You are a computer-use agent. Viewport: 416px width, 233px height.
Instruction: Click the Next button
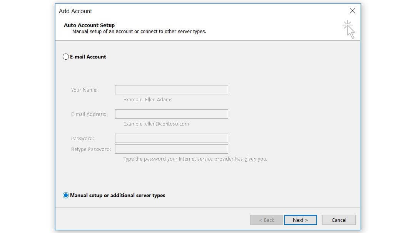coord(300,220)
